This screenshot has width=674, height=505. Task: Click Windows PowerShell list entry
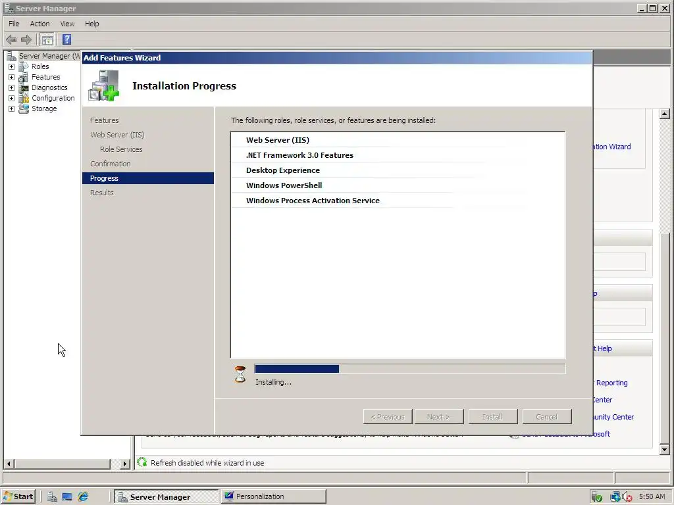pyautogui.click(x=284, y=185)
